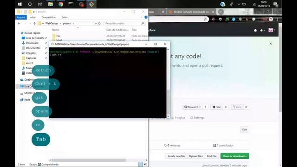
Task: Switch to NodeJS Portable download tab
Action: click(x=191, y=12)
